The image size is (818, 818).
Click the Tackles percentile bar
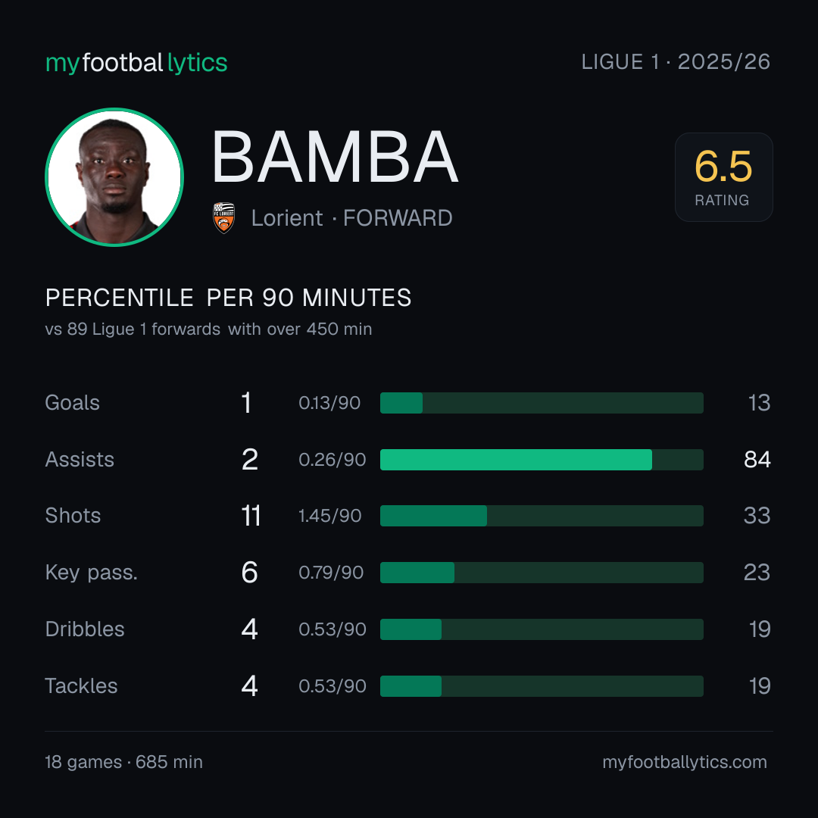[542, 686]
